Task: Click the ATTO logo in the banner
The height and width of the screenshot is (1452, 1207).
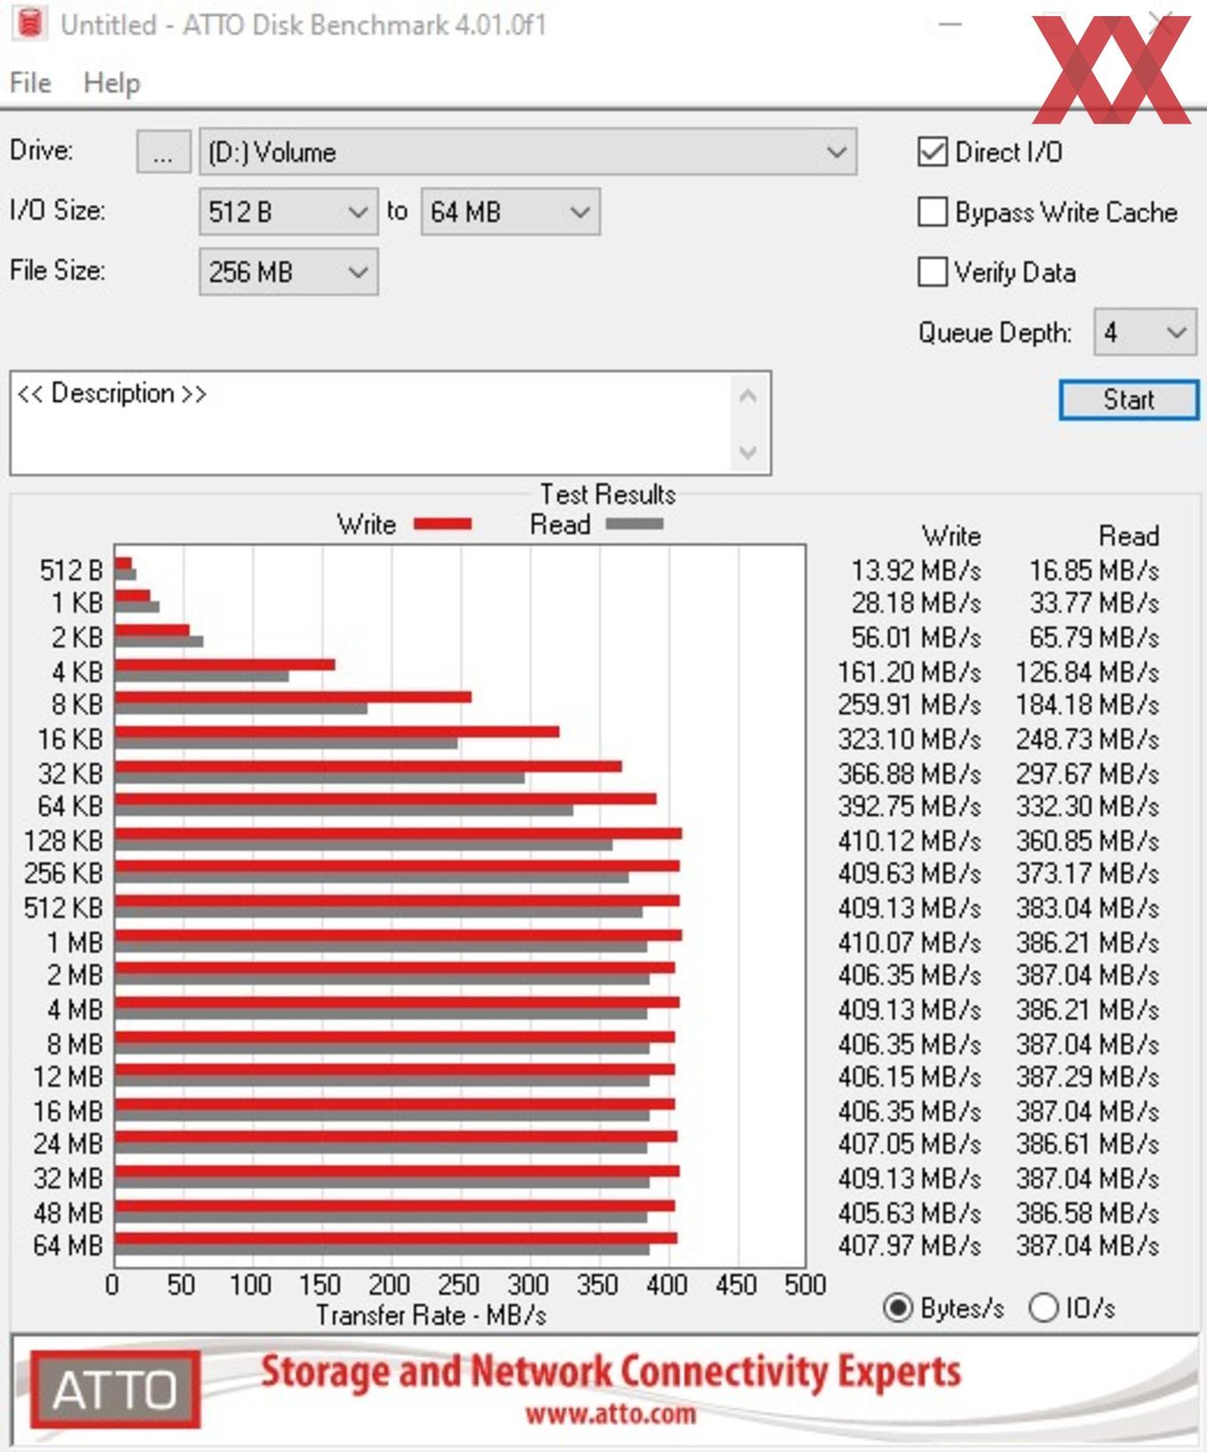Action: coord(114,1390)
